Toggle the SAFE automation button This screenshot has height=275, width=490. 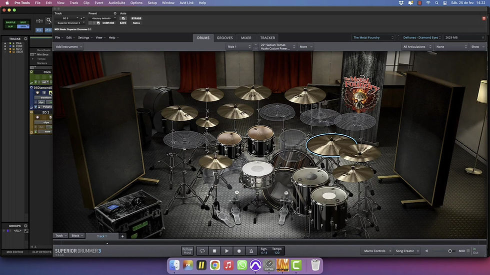123,23
